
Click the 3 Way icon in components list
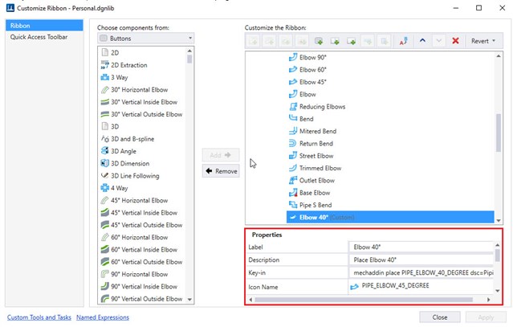(104, 78)
